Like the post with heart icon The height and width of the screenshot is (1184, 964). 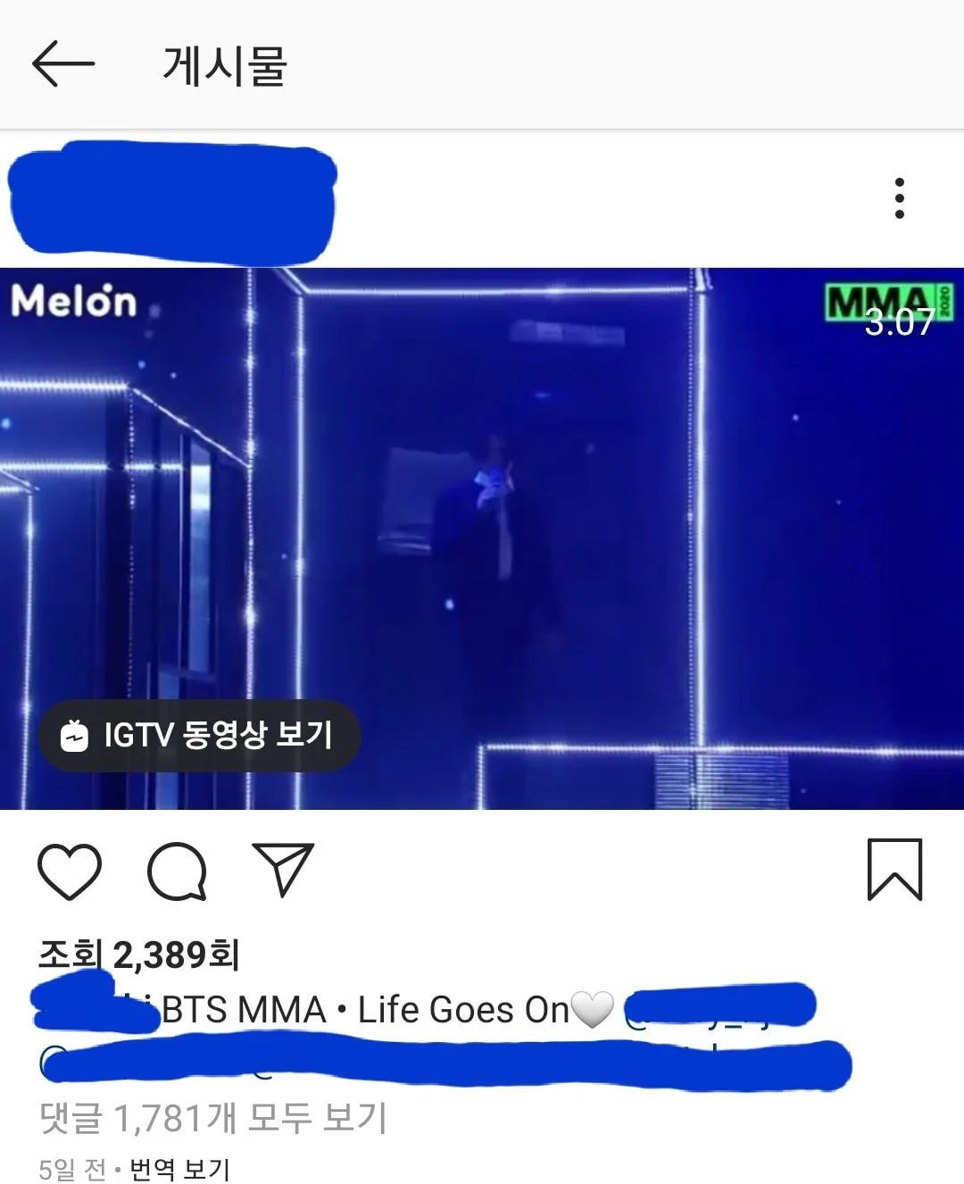[x=70, y=871]
